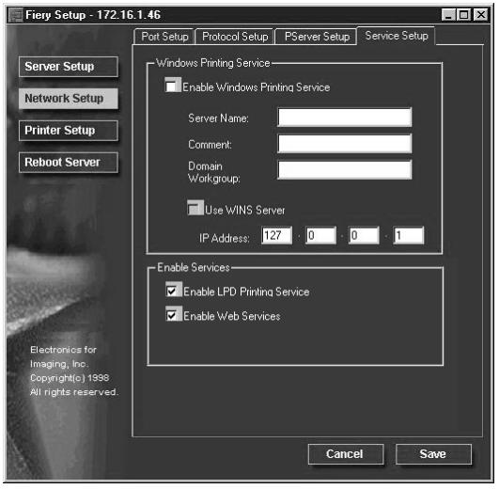This screenshot has height=489, width=499.
Task: Select the second IP address octet field
Action: 320,235
